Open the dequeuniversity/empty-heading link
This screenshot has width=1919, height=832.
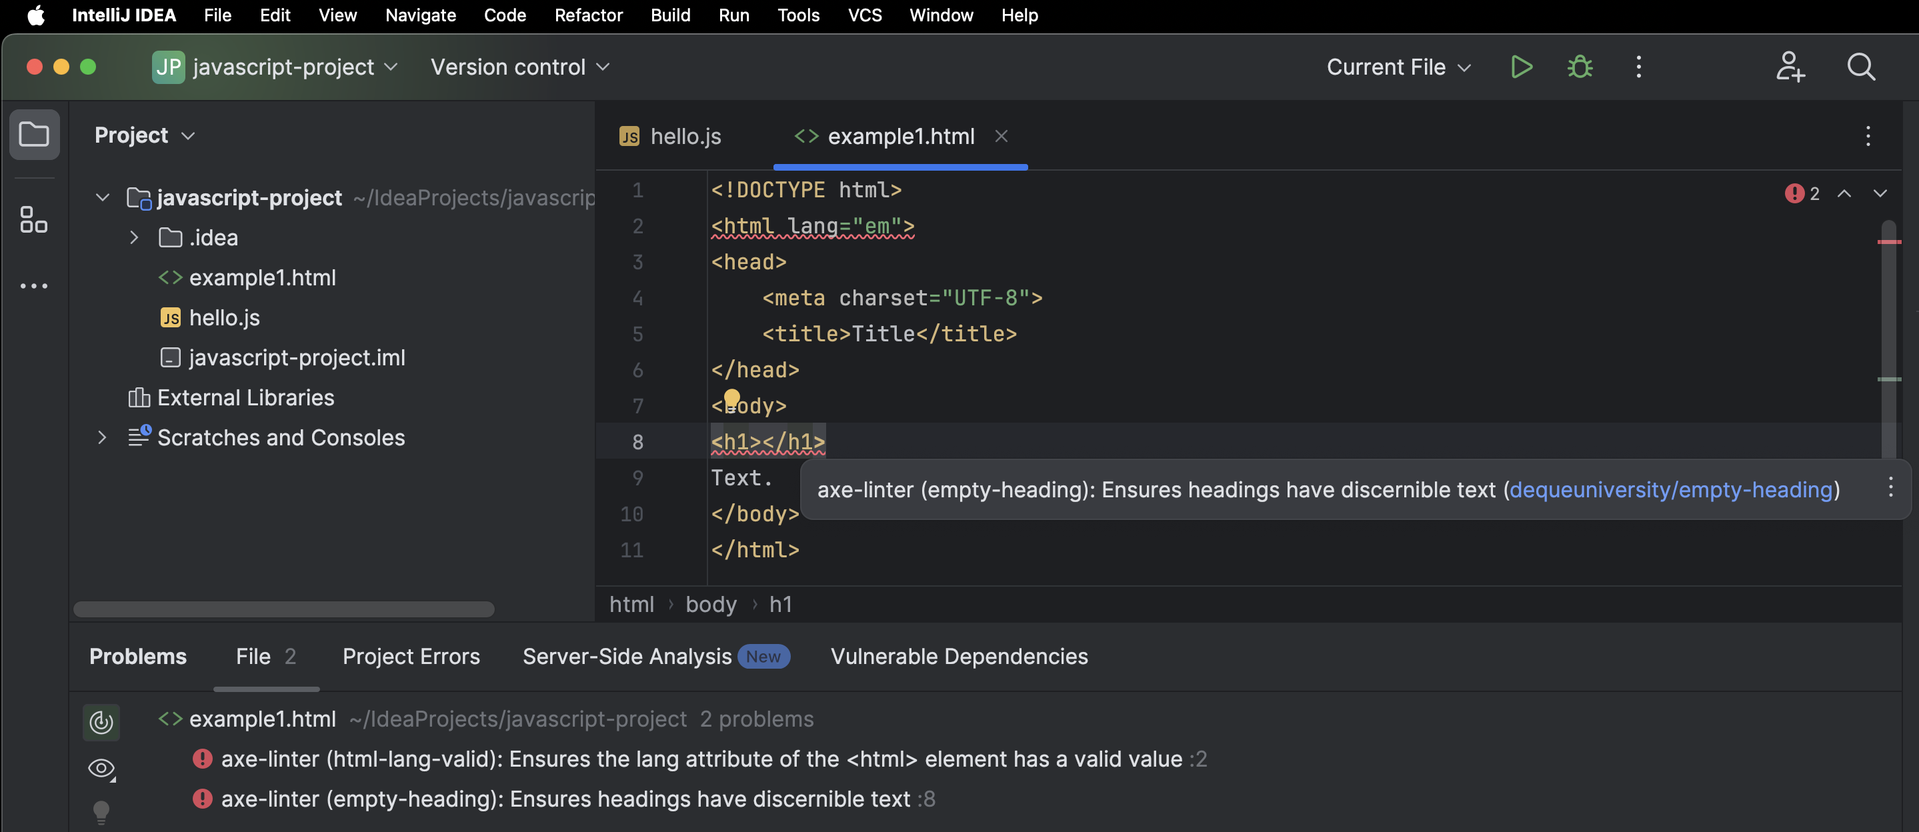pos(1672,489)
